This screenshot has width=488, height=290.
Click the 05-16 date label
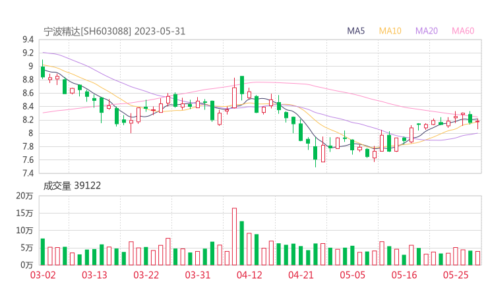[x=404, y=275]
